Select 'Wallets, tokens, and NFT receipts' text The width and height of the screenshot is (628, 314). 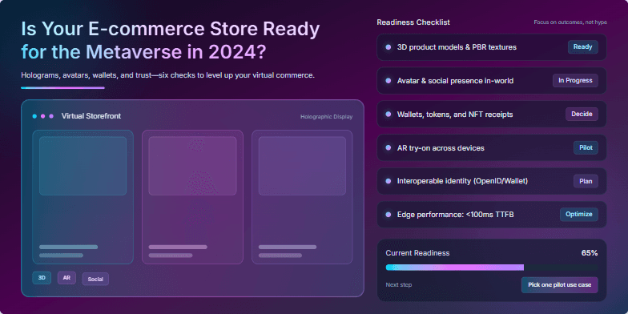(455, 115)
